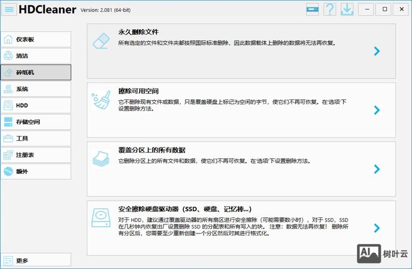Click the eraser icon for 碎纸机
Image resolution: width=412 pixels, height=269 pixels.
click(x=8, y=72)
